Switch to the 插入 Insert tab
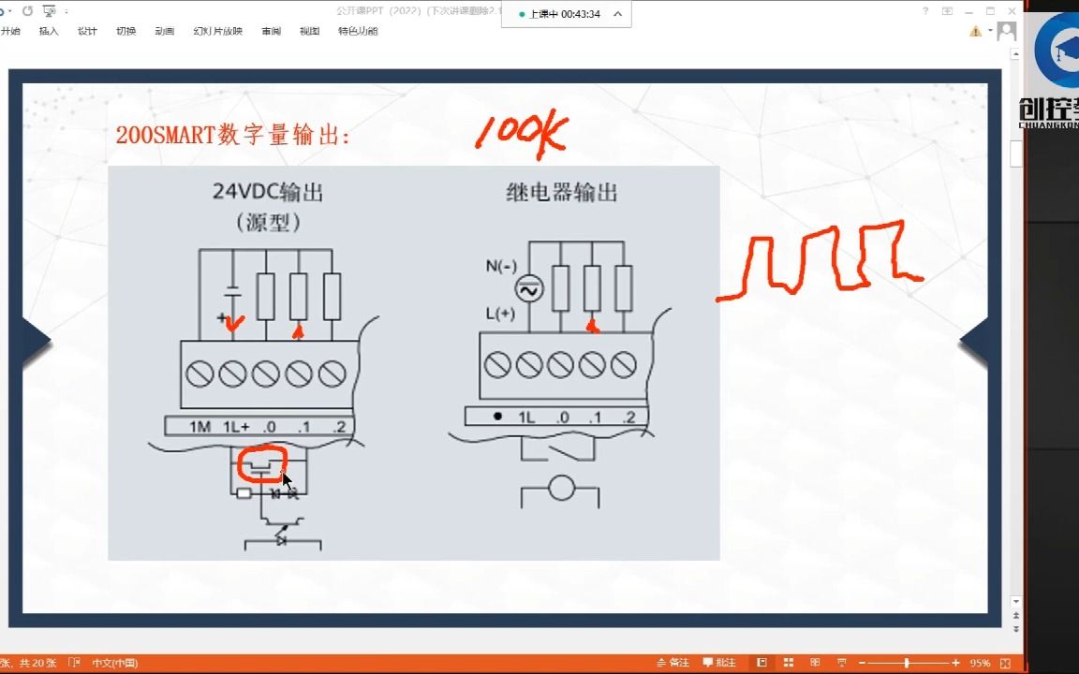The width and height of the screenshot is (1079, 674). pos(48,30)
